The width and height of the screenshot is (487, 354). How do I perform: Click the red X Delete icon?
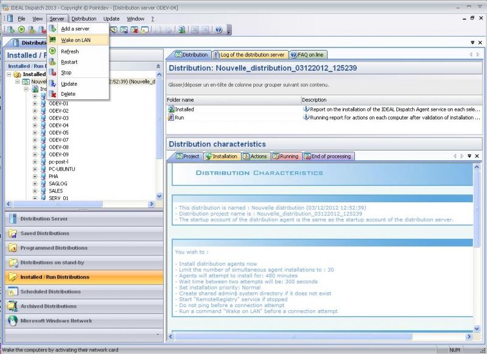tap(53, 94)
